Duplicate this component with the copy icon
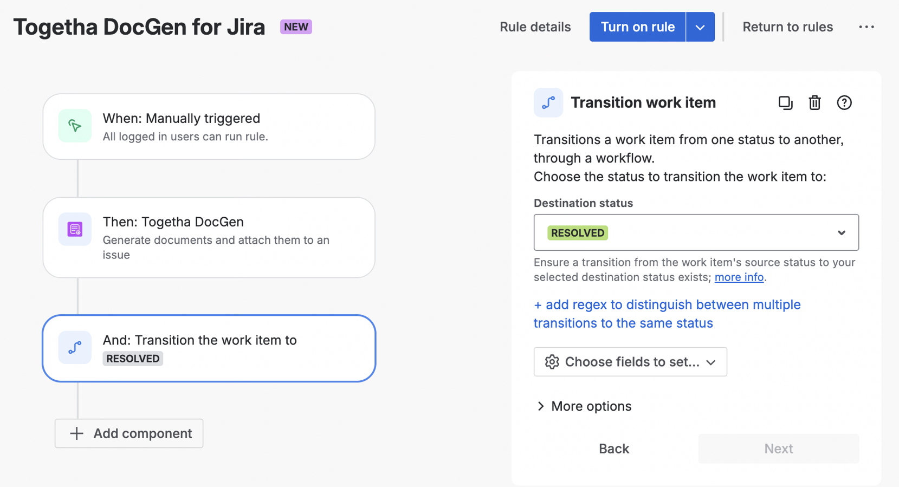This screenshot has width=899, height=487. point(785,102)
